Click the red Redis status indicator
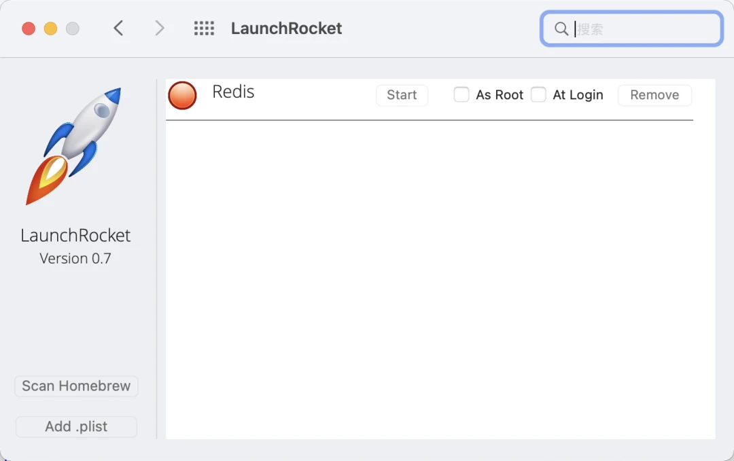This screenshot has height=461, width=734. 182,95
